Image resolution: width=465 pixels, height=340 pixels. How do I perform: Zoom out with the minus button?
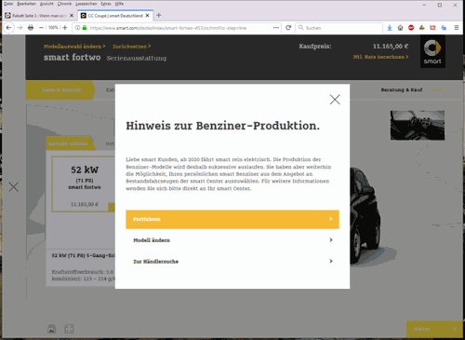[x=41, y=28]
